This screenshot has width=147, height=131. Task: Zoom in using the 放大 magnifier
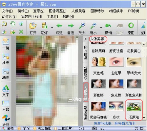pos(82,26)
